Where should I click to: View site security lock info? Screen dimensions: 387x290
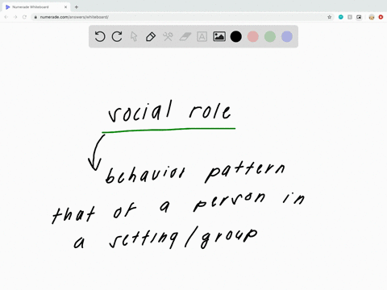click(35, 17)
